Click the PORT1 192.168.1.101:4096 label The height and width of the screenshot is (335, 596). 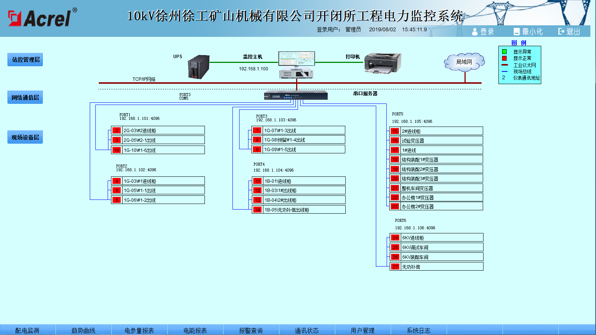point(139,117)
